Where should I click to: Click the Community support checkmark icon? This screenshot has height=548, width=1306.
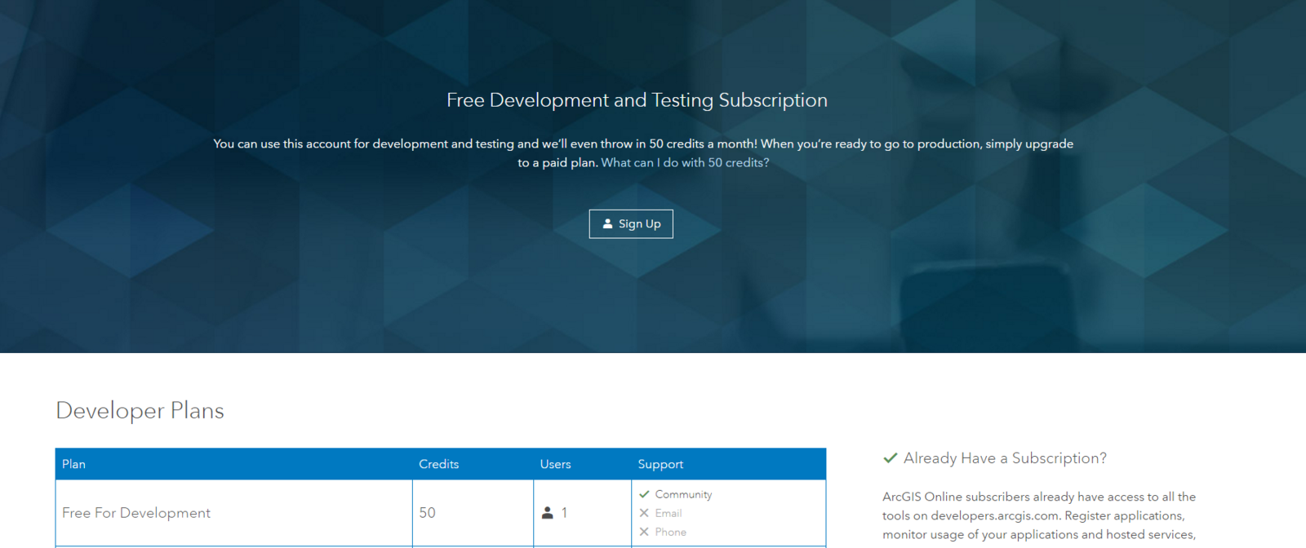[x=644, y=494]
